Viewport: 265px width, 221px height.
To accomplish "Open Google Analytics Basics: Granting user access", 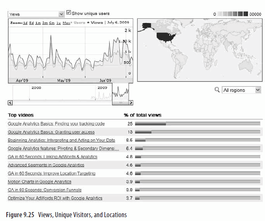I will pyautogui.click(x=51, y=132).
